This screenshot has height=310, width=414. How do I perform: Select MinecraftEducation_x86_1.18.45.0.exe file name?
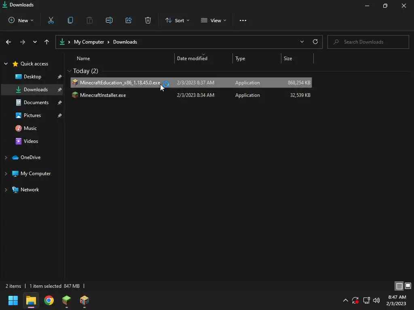point(120,82)
